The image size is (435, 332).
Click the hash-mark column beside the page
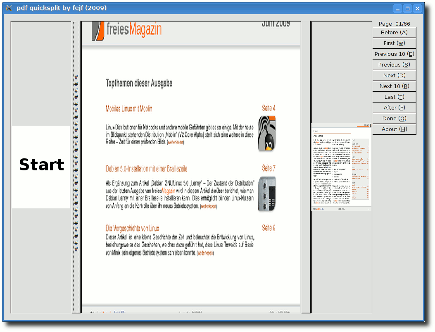point(76,165)
